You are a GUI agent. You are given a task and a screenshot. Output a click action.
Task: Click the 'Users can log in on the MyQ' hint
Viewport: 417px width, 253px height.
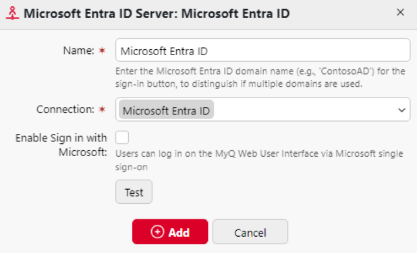[x=259, y=160]
